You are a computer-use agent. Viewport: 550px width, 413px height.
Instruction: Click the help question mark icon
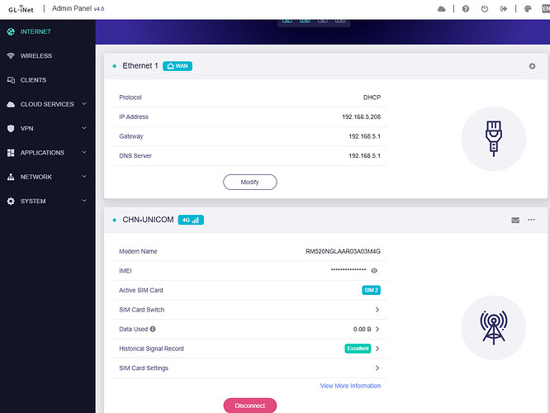click(466, 9)
